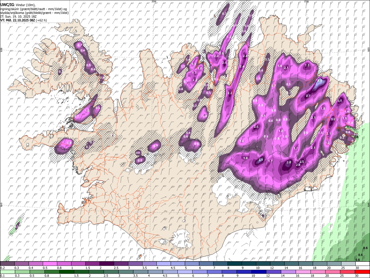Click the light lavender top-row swatch at 4
The image size is (370, 278).
coord(163,264)
